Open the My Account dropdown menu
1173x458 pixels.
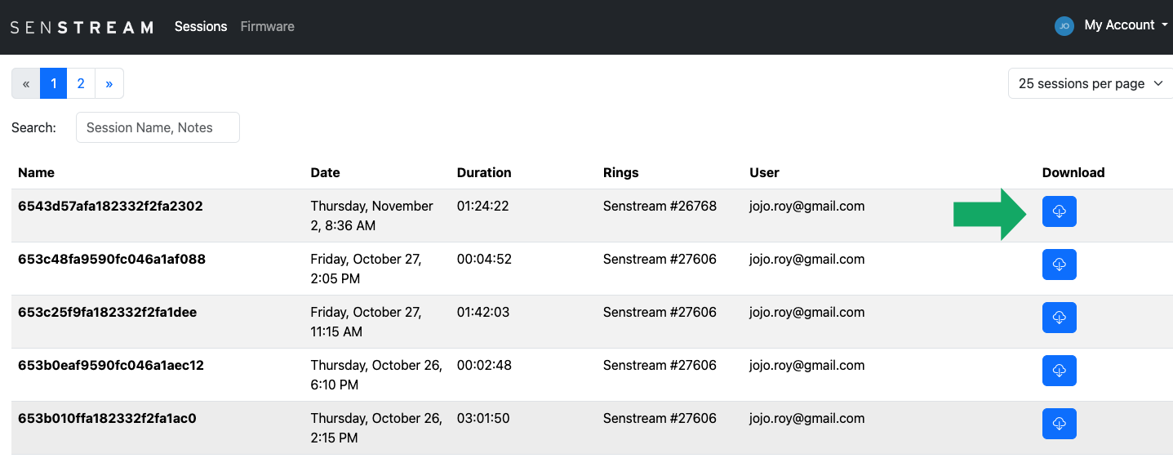coord(1125,25)
